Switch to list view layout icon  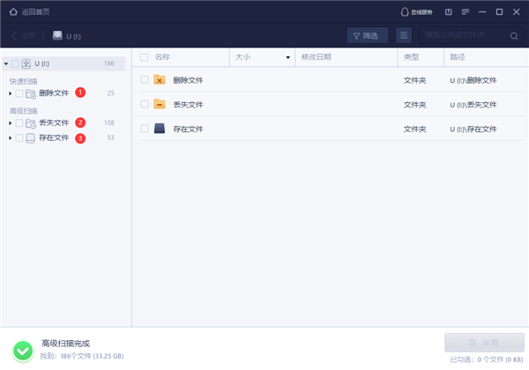coord(404,35)
